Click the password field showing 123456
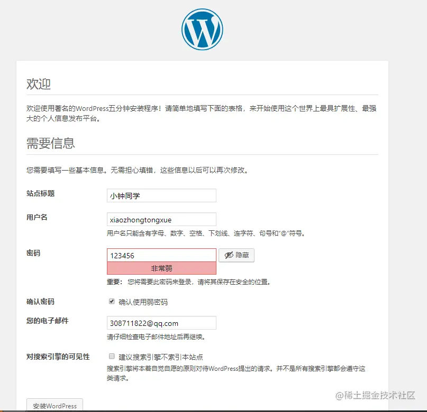 pyautogui.click(x=161, y=256)
